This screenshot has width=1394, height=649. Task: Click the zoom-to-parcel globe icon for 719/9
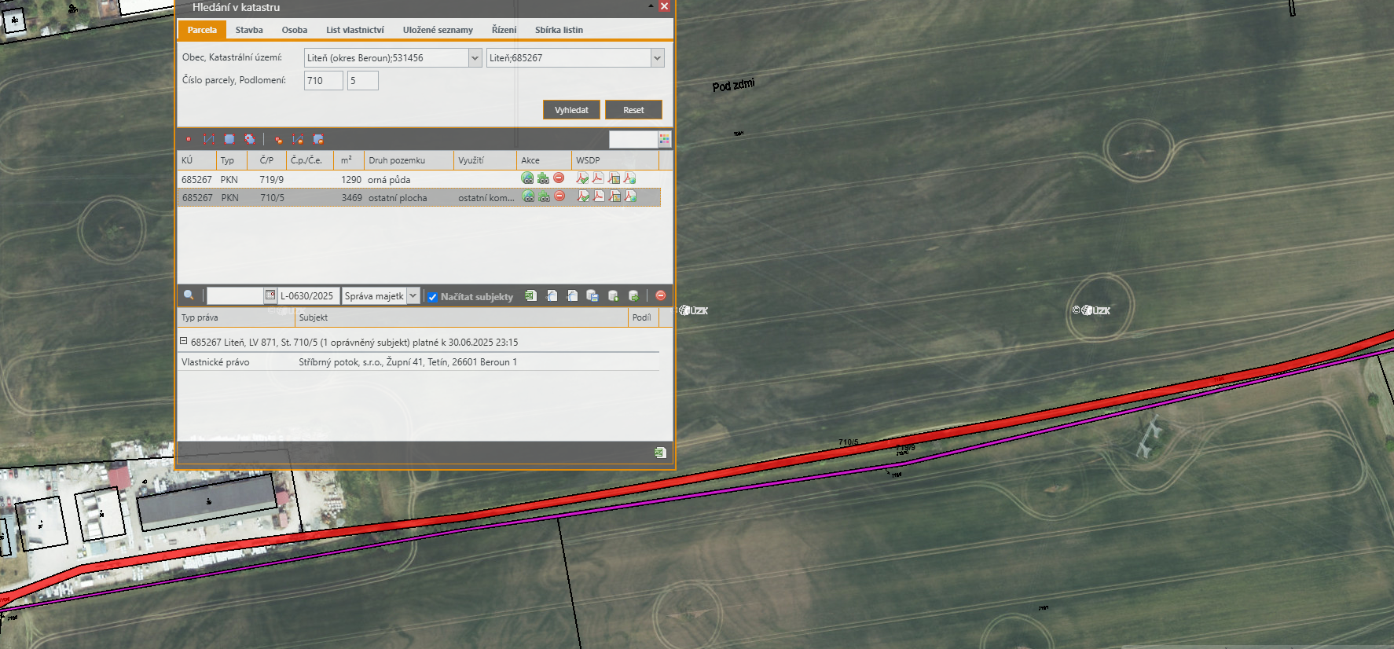tap(527, 178)
